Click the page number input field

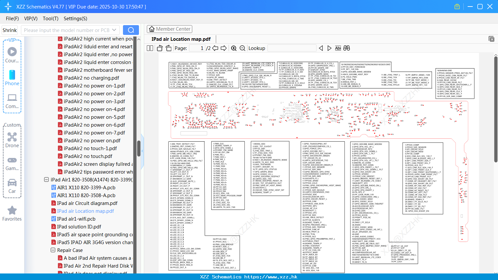(197, 48)
